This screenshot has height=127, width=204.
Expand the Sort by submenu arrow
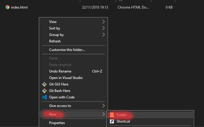click(103, 28)
